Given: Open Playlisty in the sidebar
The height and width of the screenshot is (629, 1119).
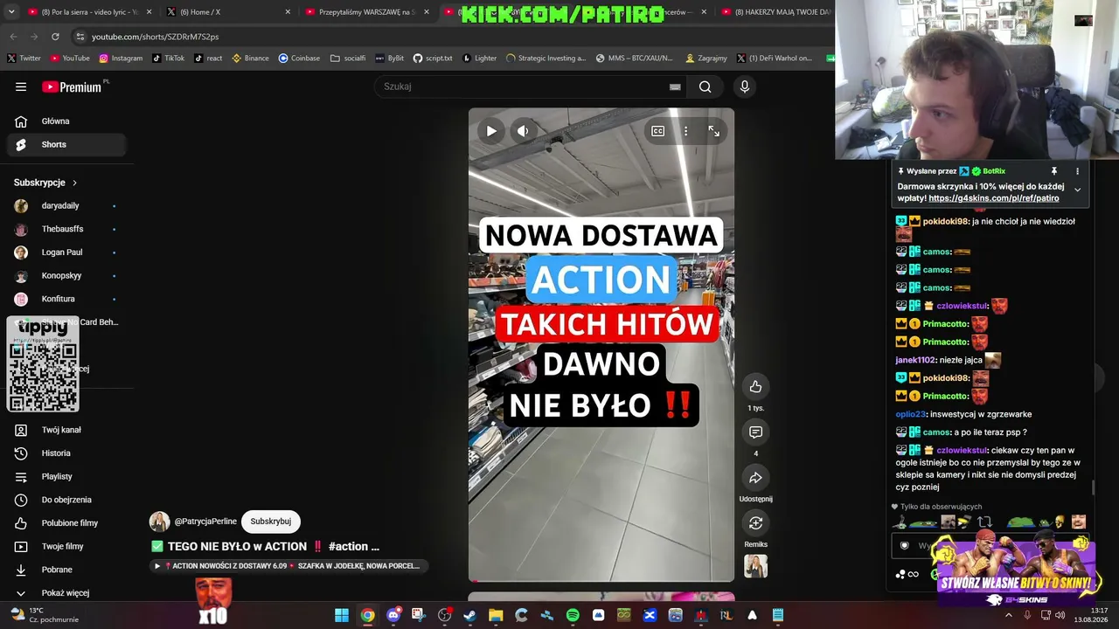Looking at the screenshot, I should [x=66, y=477].
